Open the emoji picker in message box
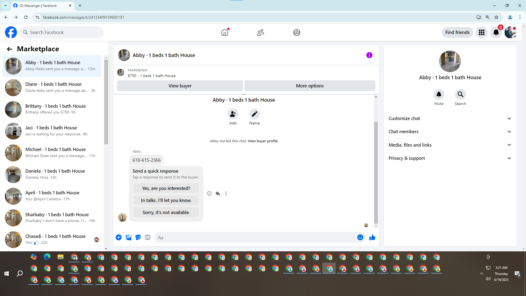This screenshot has width=526, height=296. pyautogui.click(x=360, y=238)
